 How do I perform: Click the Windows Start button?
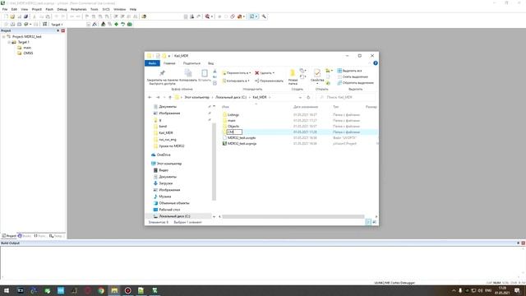point(7,290)
